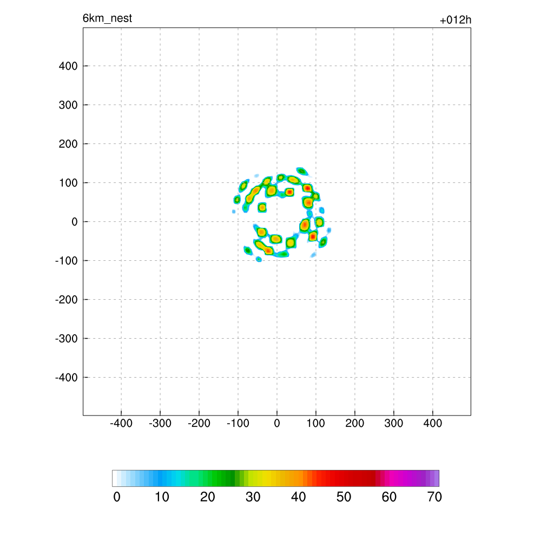Click the x-axis label '400'
554x554 pixels.
(432, 423)
